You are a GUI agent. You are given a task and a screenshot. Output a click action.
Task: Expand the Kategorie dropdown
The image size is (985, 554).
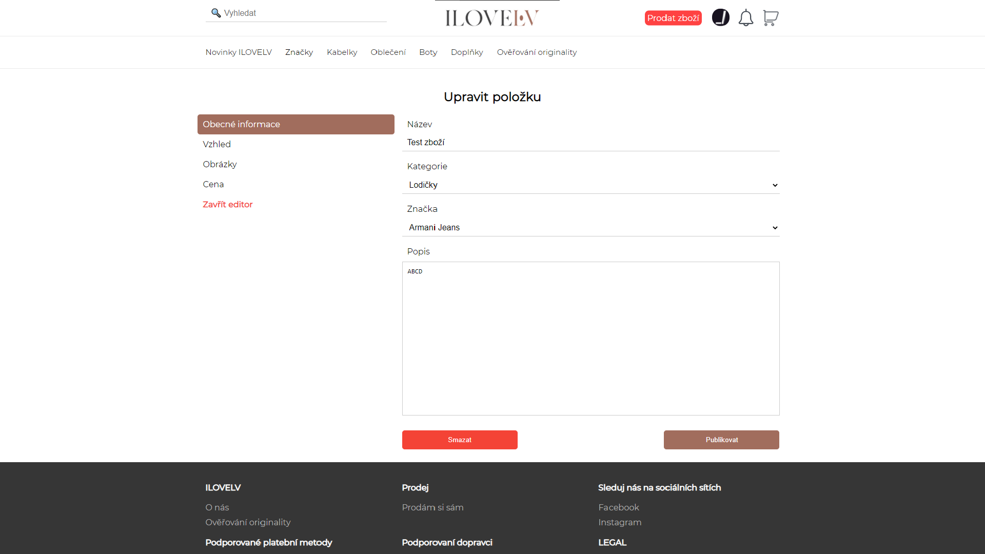(x=590, y=185)
